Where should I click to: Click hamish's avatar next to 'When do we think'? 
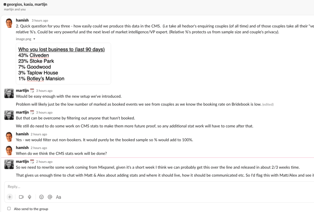click(9, 150)
